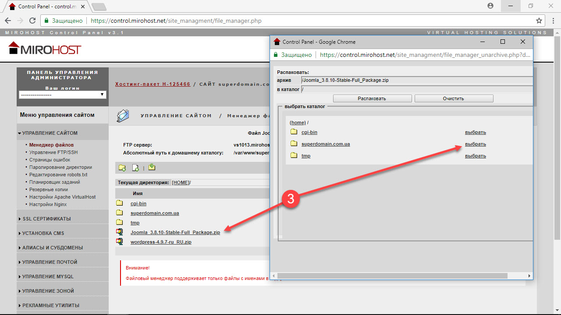Open Паролирование директории menu item
561x315 pixels.
click(x=60, y=167)
